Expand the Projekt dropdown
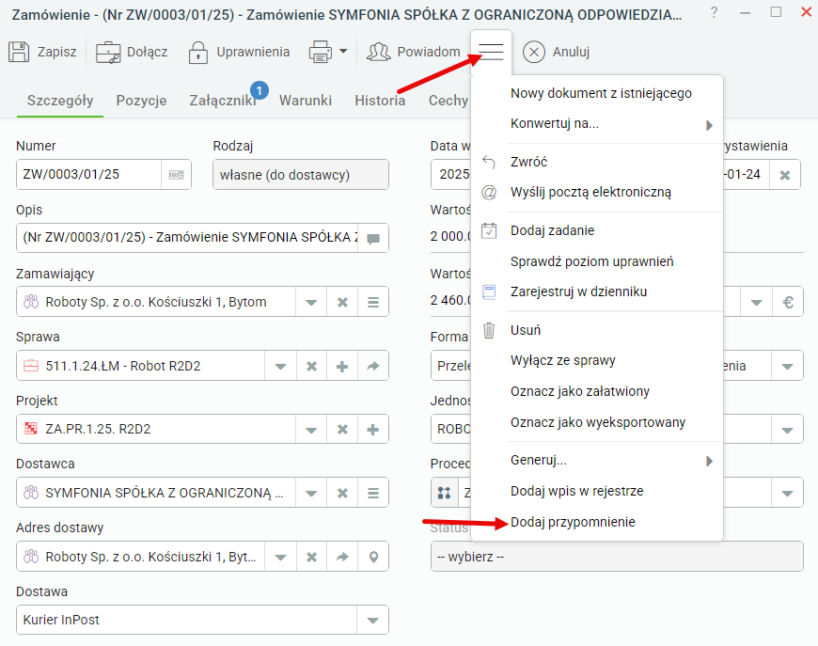The width and height of the screenshot is (818, 646). [x=311, y=430]
